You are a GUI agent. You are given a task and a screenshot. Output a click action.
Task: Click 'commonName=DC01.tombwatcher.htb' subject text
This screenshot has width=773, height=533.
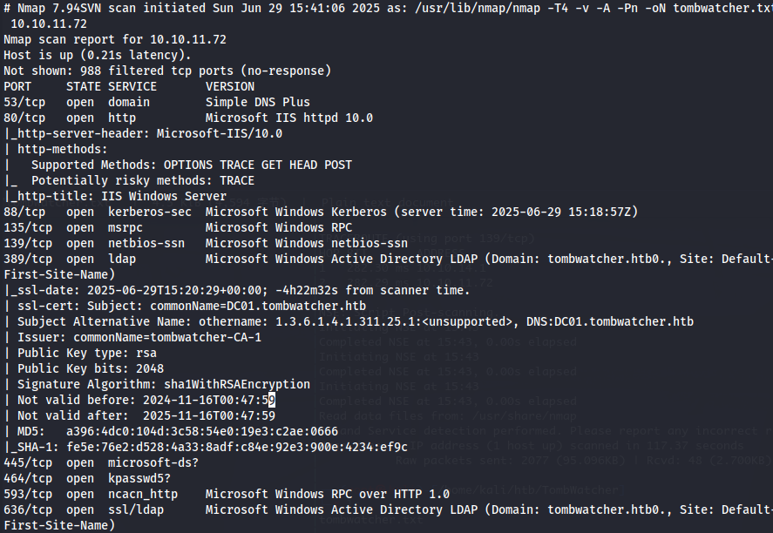[258, 306]
